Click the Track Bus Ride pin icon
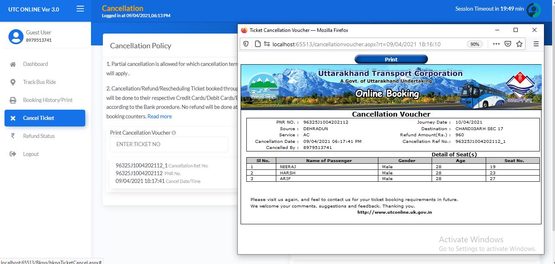 13,82
